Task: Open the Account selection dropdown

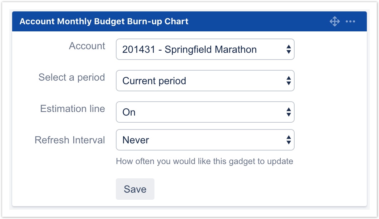Action: pos(205,50)
